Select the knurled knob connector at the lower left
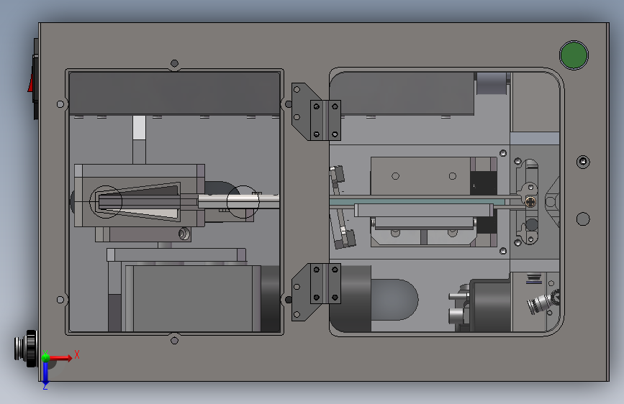Viewport: 624px width, 404px height. click(x=26, y=349)
